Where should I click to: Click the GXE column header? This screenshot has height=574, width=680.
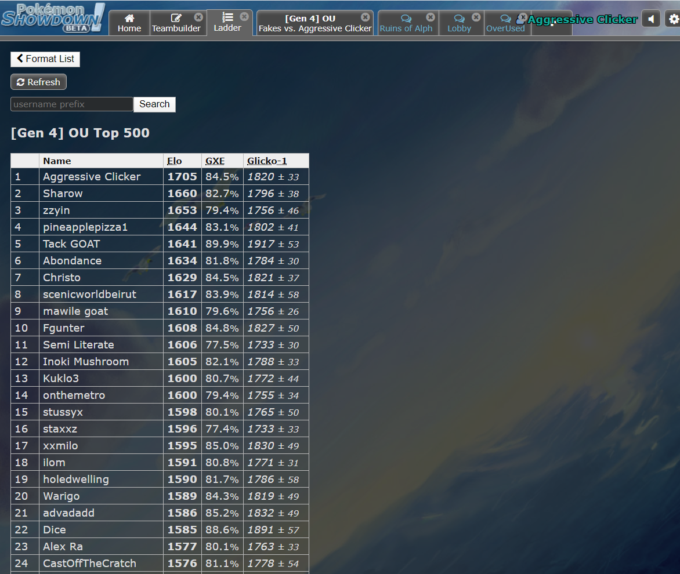[215, 161]
